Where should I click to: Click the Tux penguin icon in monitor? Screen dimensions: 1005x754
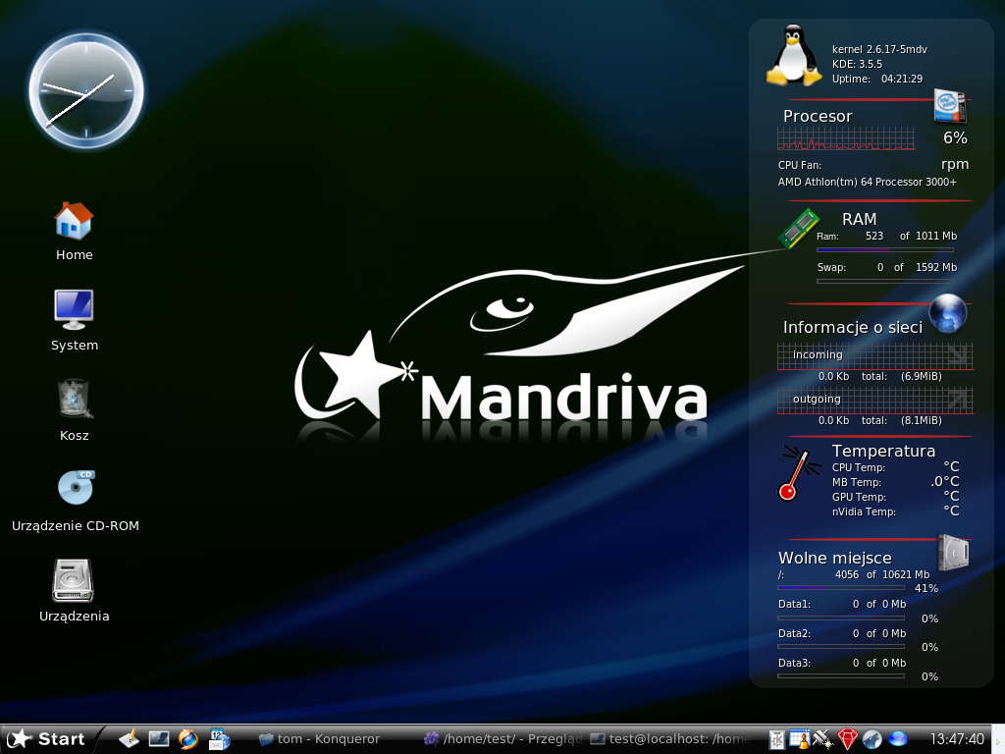(794, 56)
